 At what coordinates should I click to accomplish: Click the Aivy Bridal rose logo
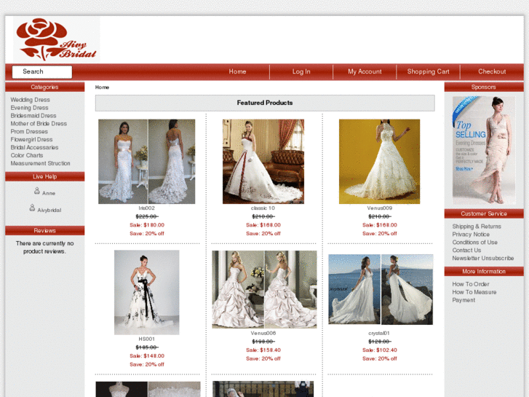coord(56,39)
